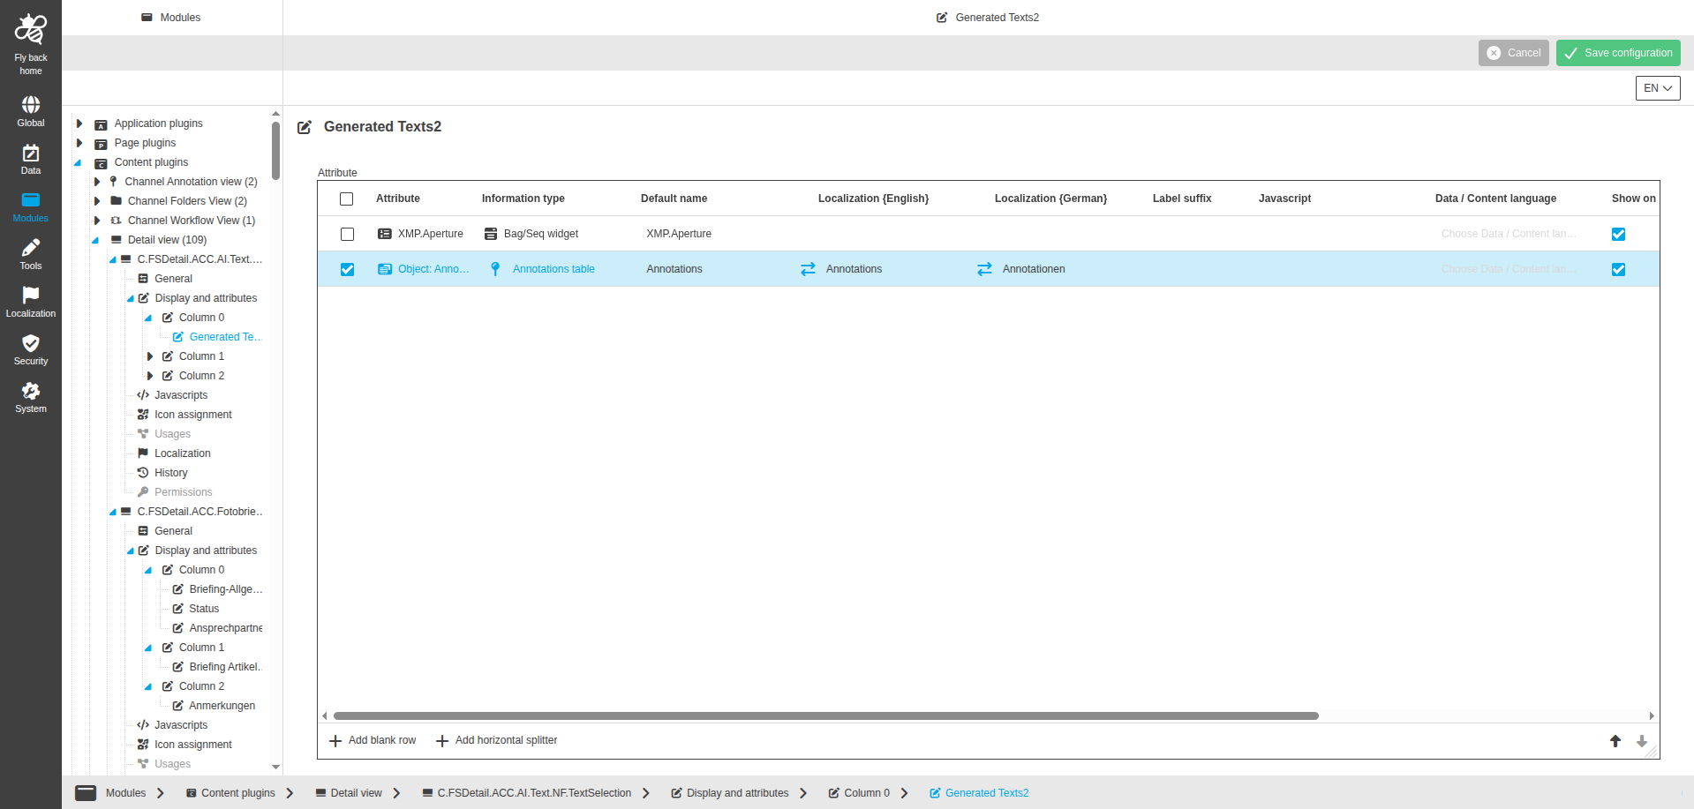Toggle Show on checkbox for XMP.Aperture row
The height and width of the screenshot is (809, 1694).
(1618, 234)
